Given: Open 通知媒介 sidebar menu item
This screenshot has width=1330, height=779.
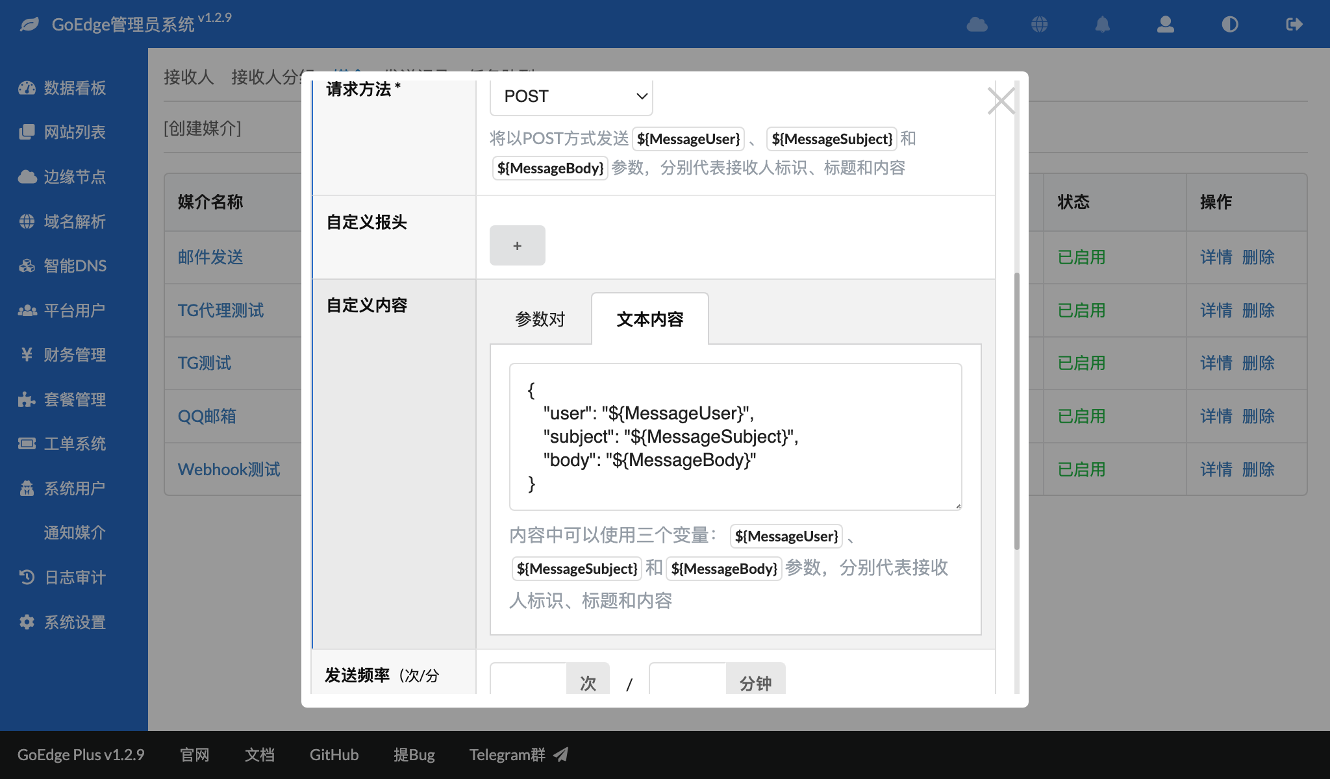Looking at the screenshot, I should (x=75, y=533).
